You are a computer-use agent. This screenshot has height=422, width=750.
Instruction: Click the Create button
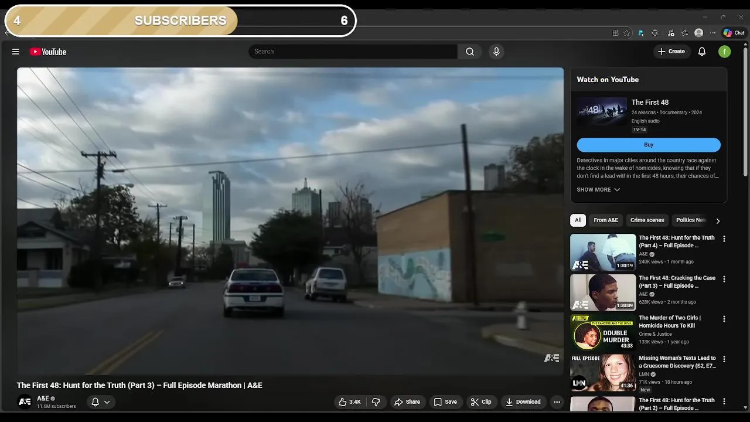[x=671, y=52]
